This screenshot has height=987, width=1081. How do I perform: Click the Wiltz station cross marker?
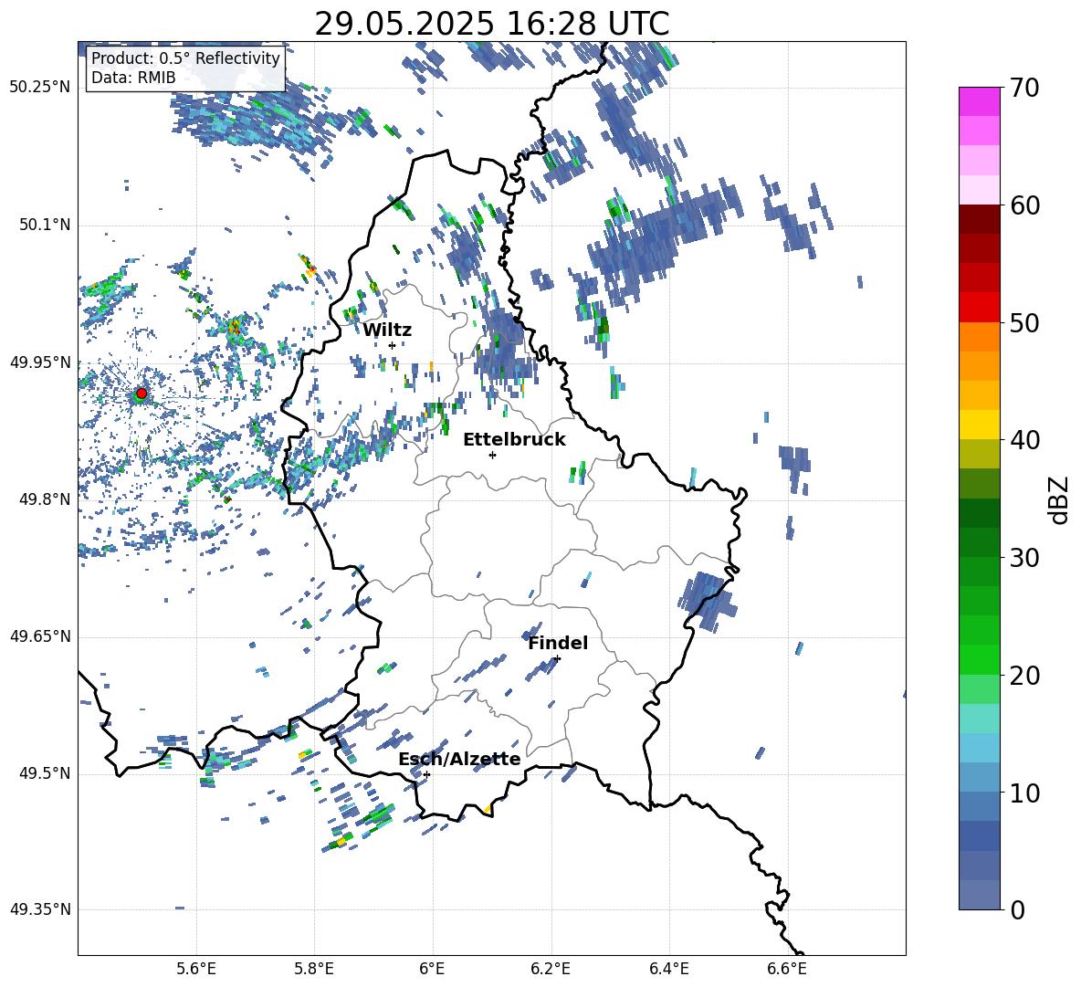[x=393, y=345]
